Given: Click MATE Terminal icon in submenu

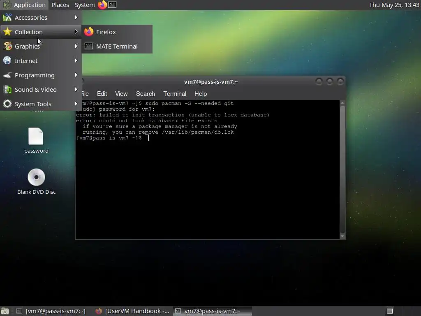Looking at the screenshot, I should pos(89,46).
